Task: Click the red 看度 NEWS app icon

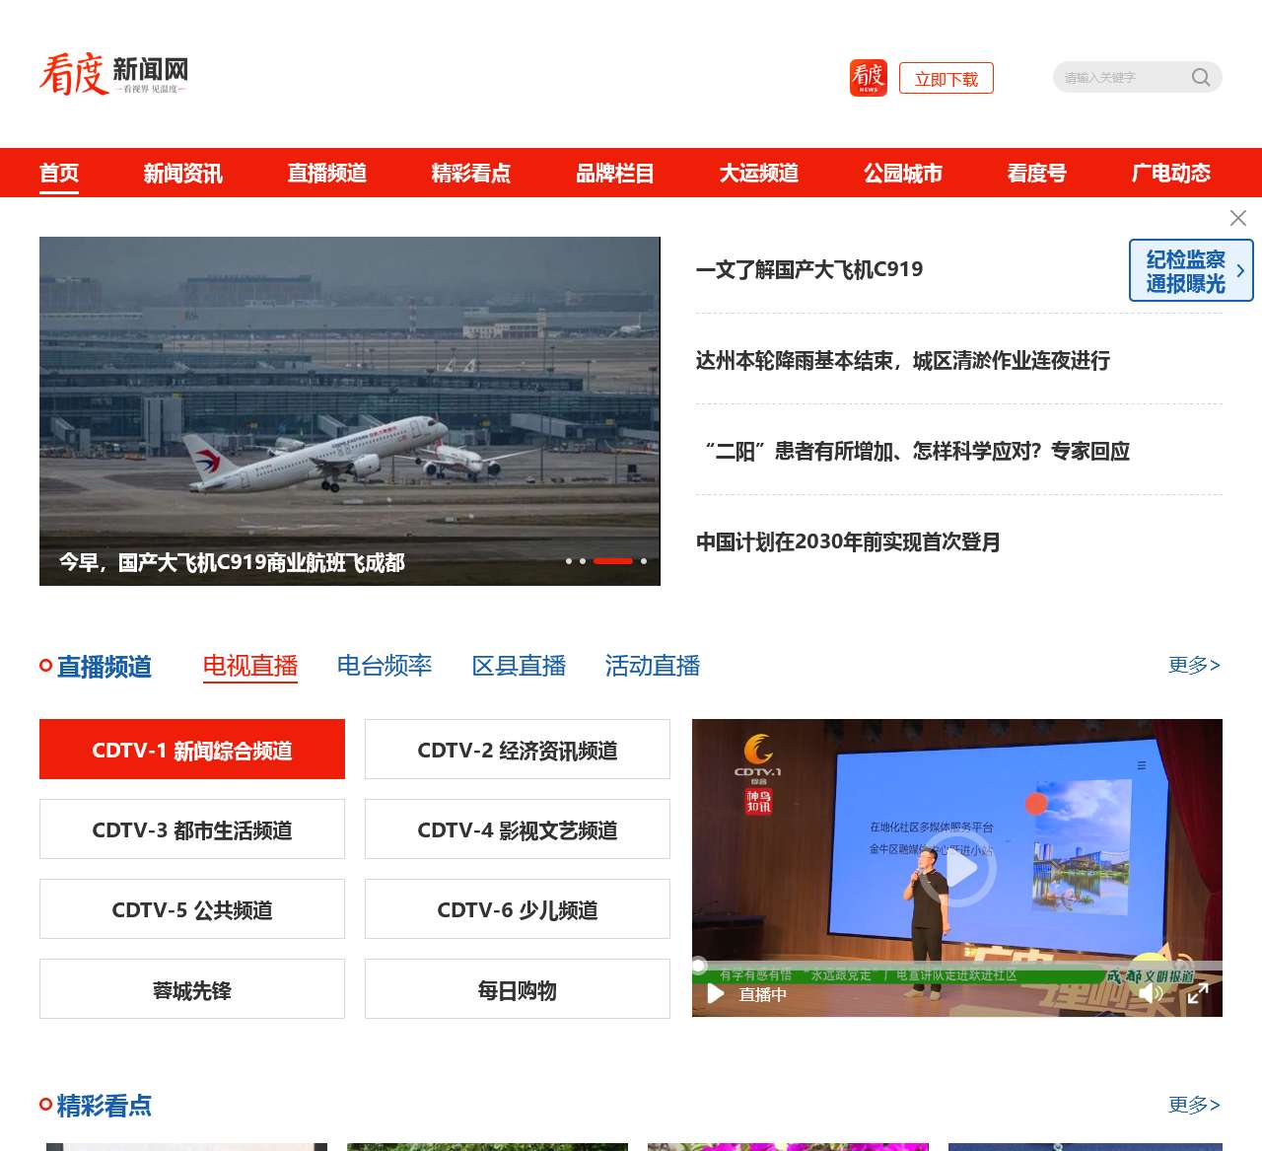Action: (869, 78)
